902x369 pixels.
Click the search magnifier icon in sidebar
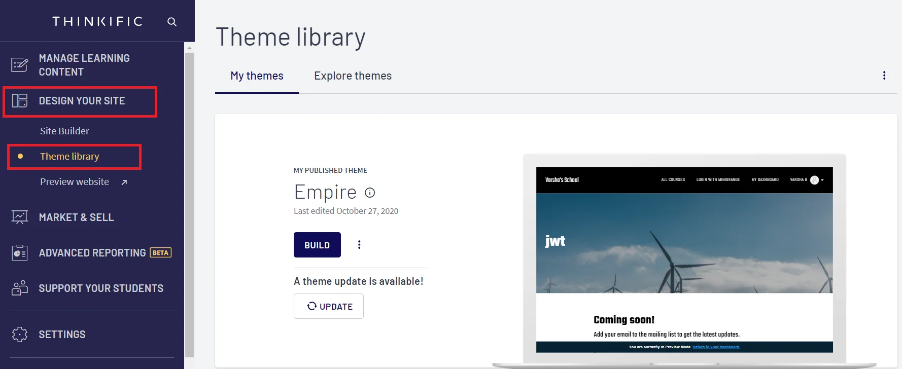[x=172, y=22]
